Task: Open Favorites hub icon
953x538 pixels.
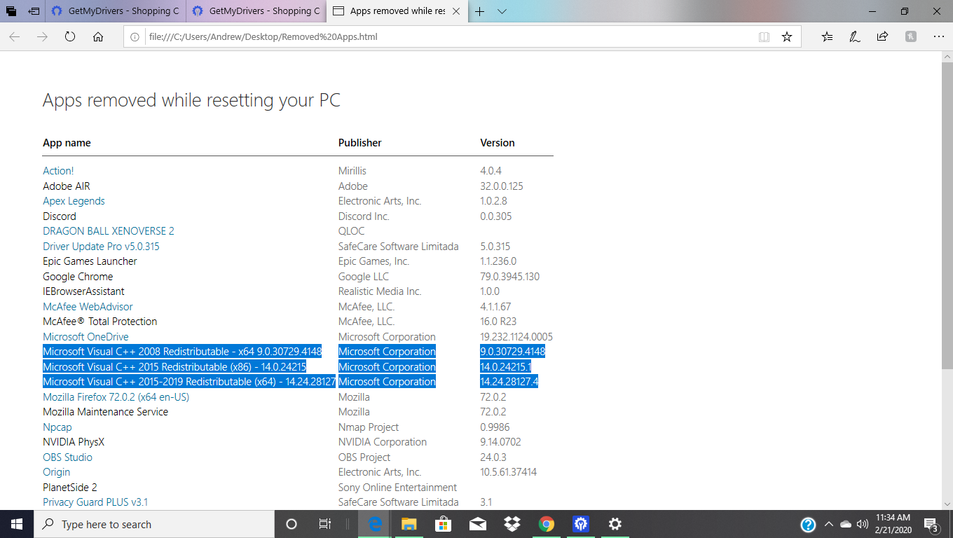Action: (x=828, y=36)
